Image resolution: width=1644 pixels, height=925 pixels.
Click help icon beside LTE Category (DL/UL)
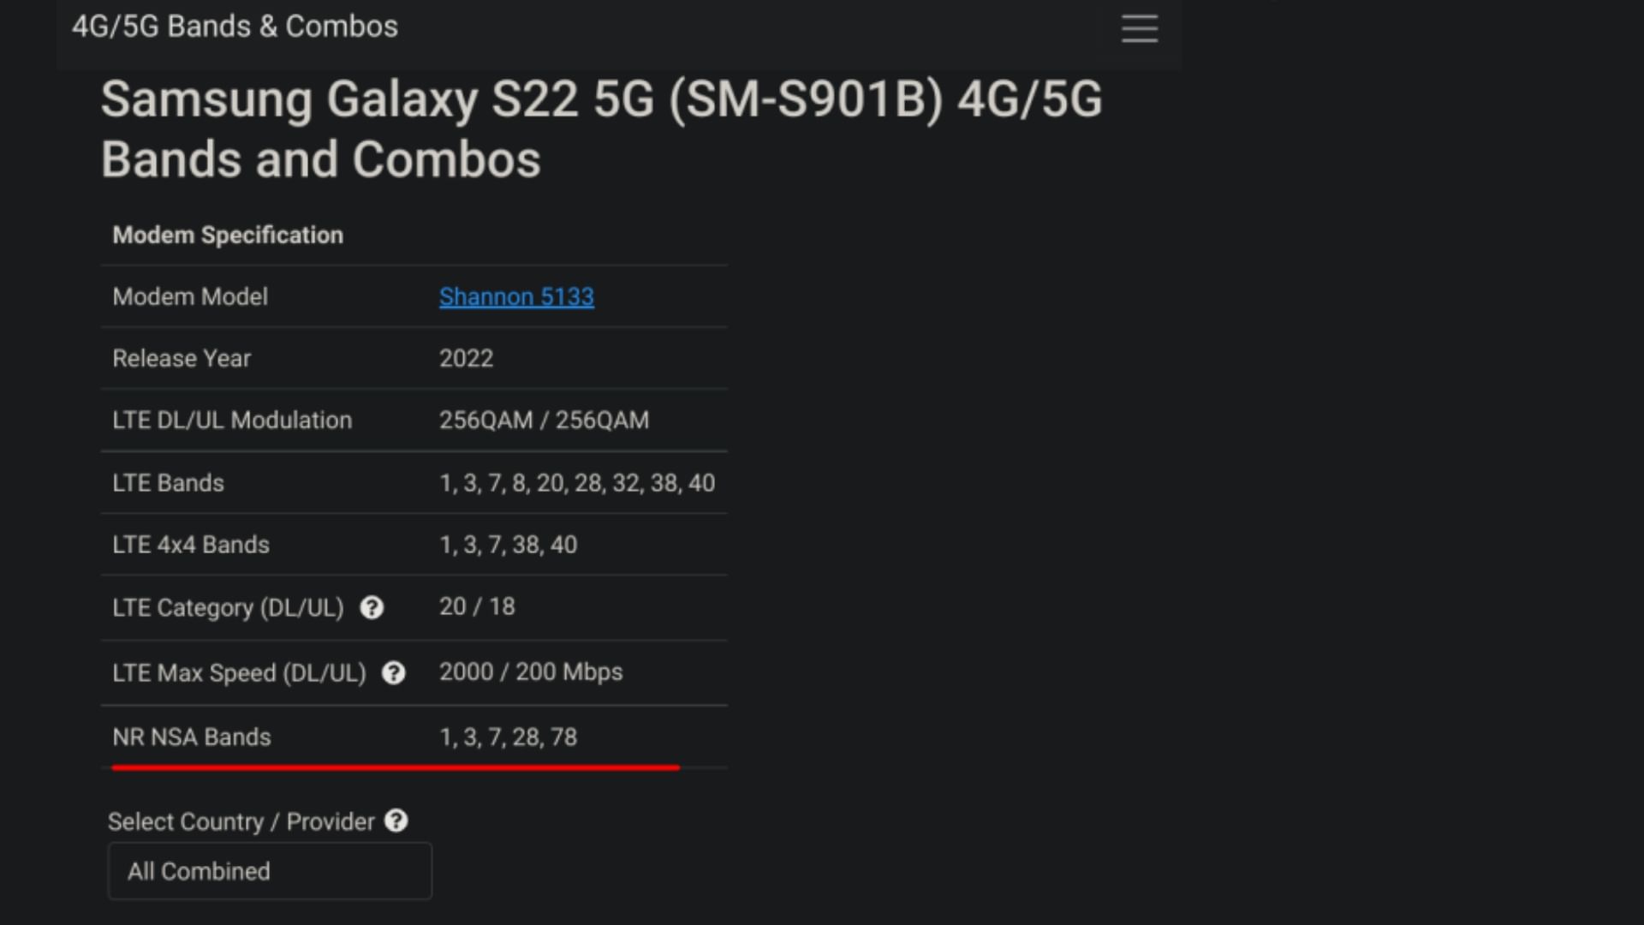372,608
